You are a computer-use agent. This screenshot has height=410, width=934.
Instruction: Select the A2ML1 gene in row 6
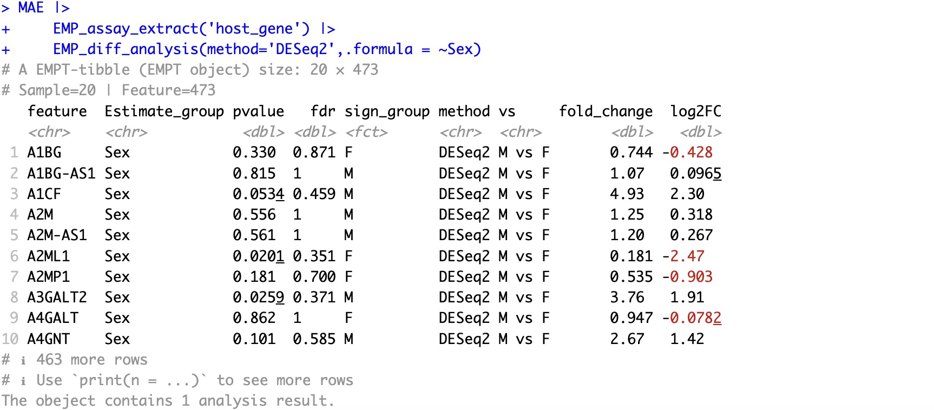tap(48, 256)
